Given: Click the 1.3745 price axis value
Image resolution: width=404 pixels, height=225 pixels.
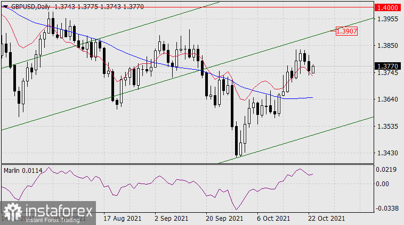Looking at the screenshot, I should tap(387, 73).
